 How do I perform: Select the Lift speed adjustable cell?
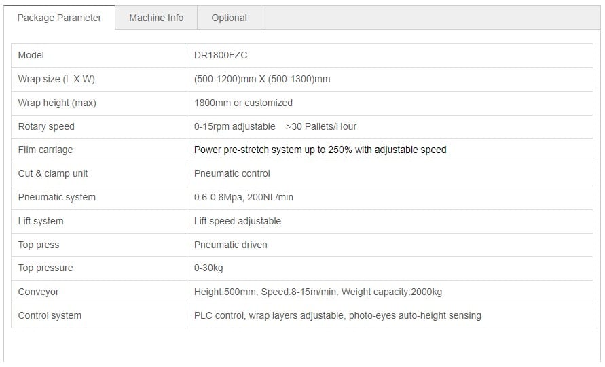click(x=390, y=222)
